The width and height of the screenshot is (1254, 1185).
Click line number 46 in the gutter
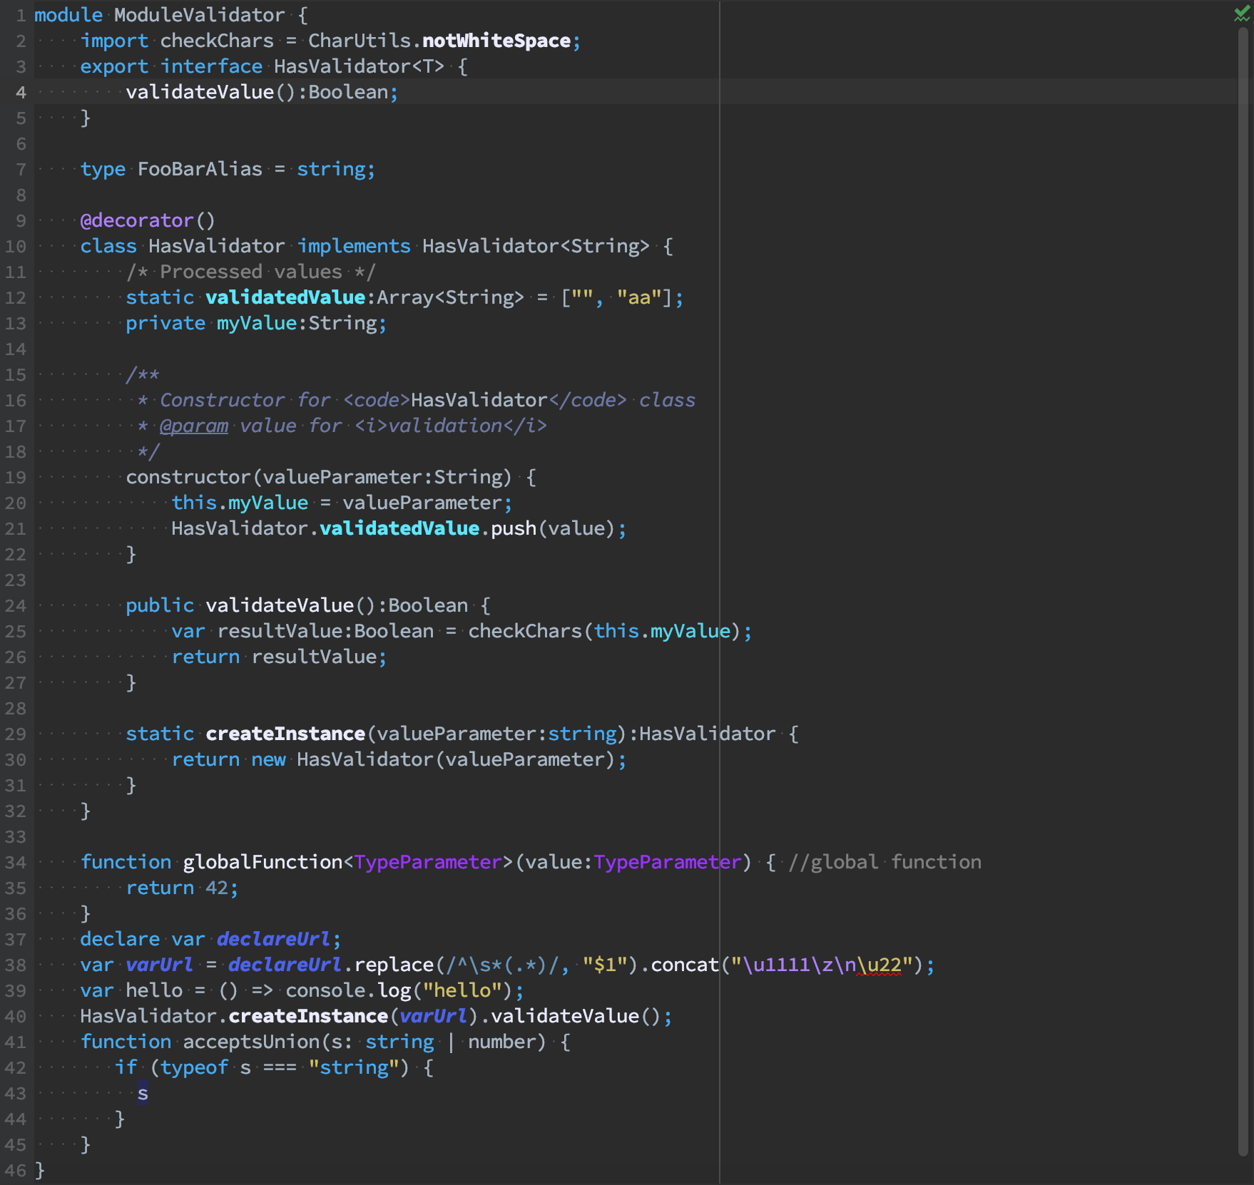click(x=16, y=1171)
